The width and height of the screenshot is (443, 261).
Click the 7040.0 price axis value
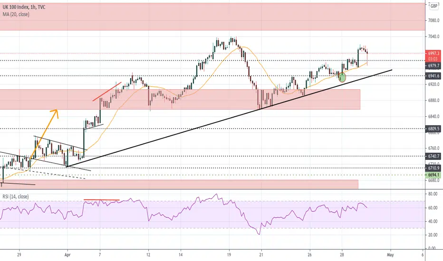433,37
